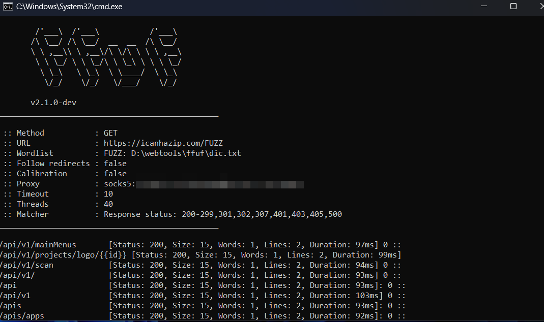This screenshot has width=544, height=322.
Task: Click the /api/v1/ result path
Action: pyautogui.click(x=17, y=275)
